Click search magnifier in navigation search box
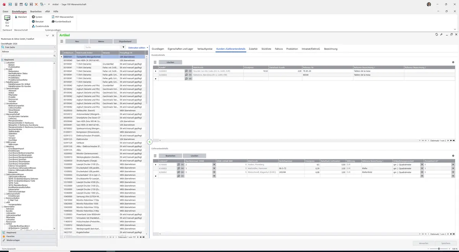 [x=55, y=56]
